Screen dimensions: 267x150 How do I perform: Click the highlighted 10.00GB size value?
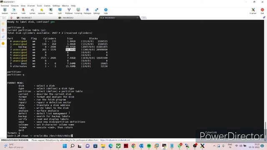(71, 50)
